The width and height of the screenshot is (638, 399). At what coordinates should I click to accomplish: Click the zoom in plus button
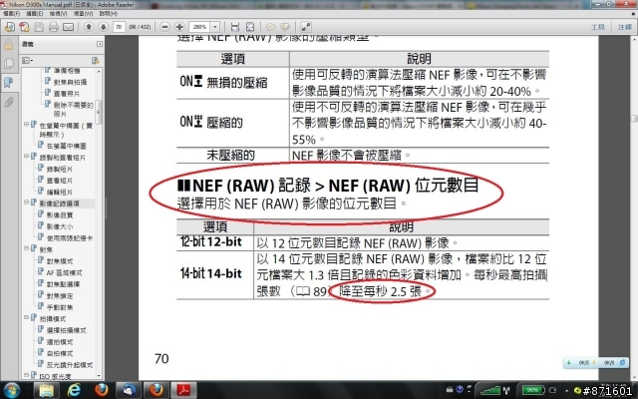(x=179, y=27)
